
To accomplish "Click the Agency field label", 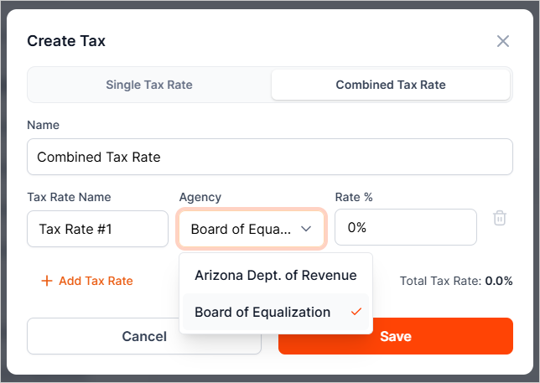I will point(200,197).
